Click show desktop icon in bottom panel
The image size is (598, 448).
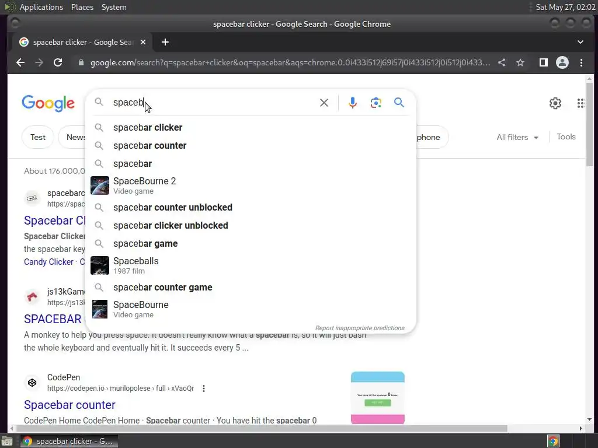pos(7,441)
